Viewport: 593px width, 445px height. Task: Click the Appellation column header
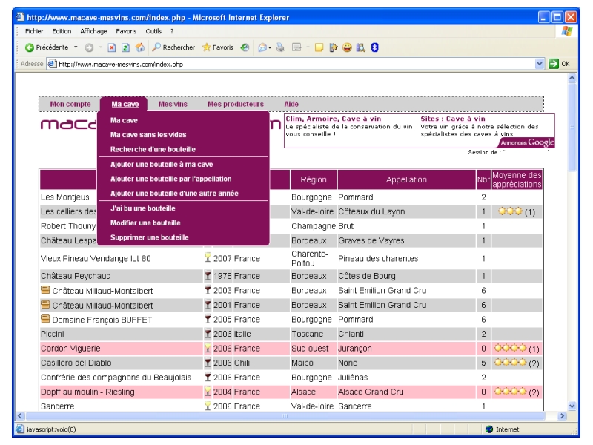click(406, 179)
